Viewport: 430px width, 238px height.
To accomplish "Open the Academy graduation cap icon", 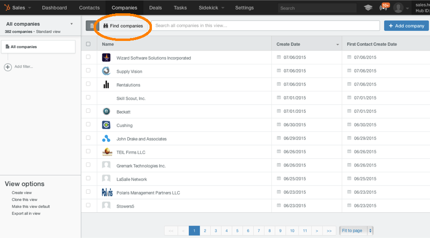I will click(x=368, y=8).
